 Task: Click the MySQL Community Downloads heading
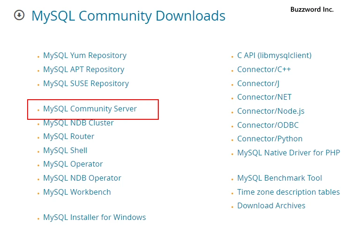click(x=128, y=16)
